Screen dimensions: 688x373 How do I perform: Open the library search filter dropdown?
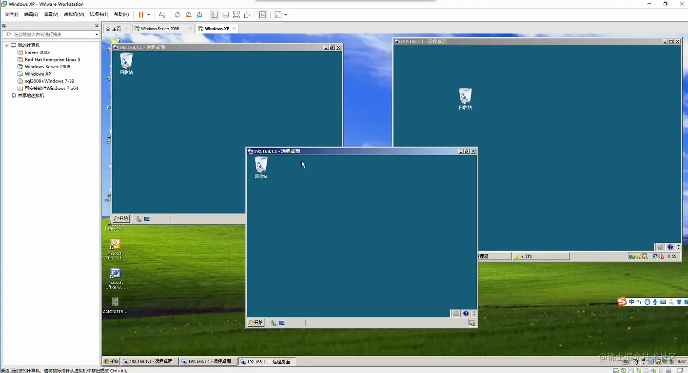(x=97, y=34)
